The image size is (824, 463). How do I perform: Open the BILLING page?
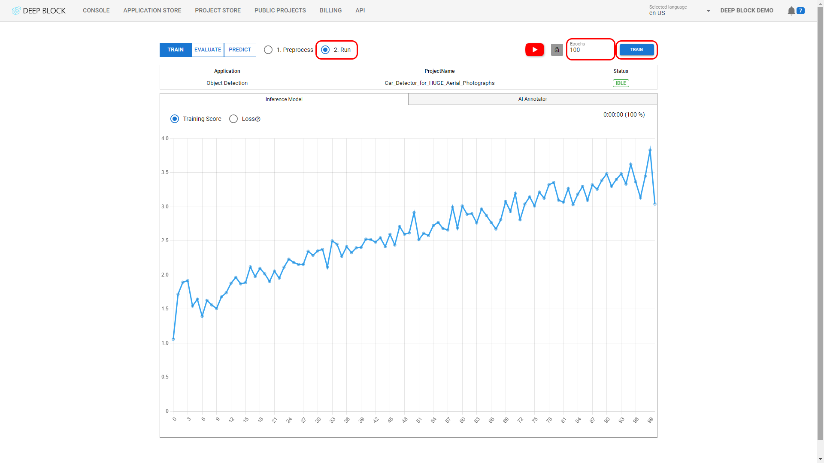(x=330, y=10)
